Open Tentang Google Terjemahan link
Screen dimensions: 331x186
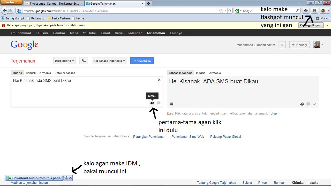tap(217, 183)
